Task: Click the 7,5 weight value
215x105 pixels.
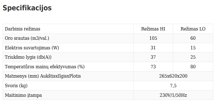Action: 173,86
